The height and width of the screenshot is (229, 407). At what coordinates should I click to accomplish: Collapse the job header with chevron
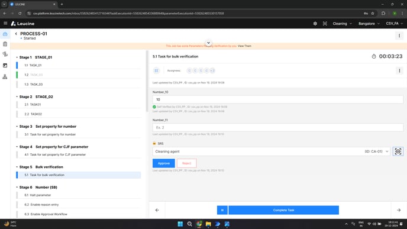tap(208, 43)
